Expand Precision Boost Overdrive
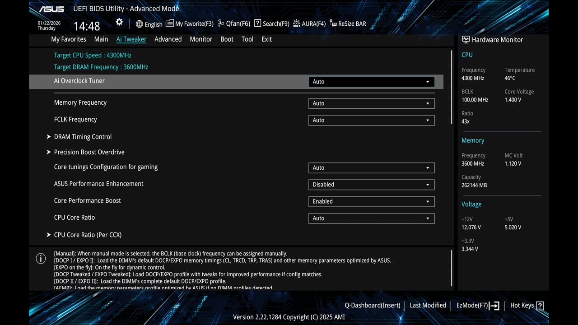The height and width of the screenshot is (325, 578). coord(89,152)
